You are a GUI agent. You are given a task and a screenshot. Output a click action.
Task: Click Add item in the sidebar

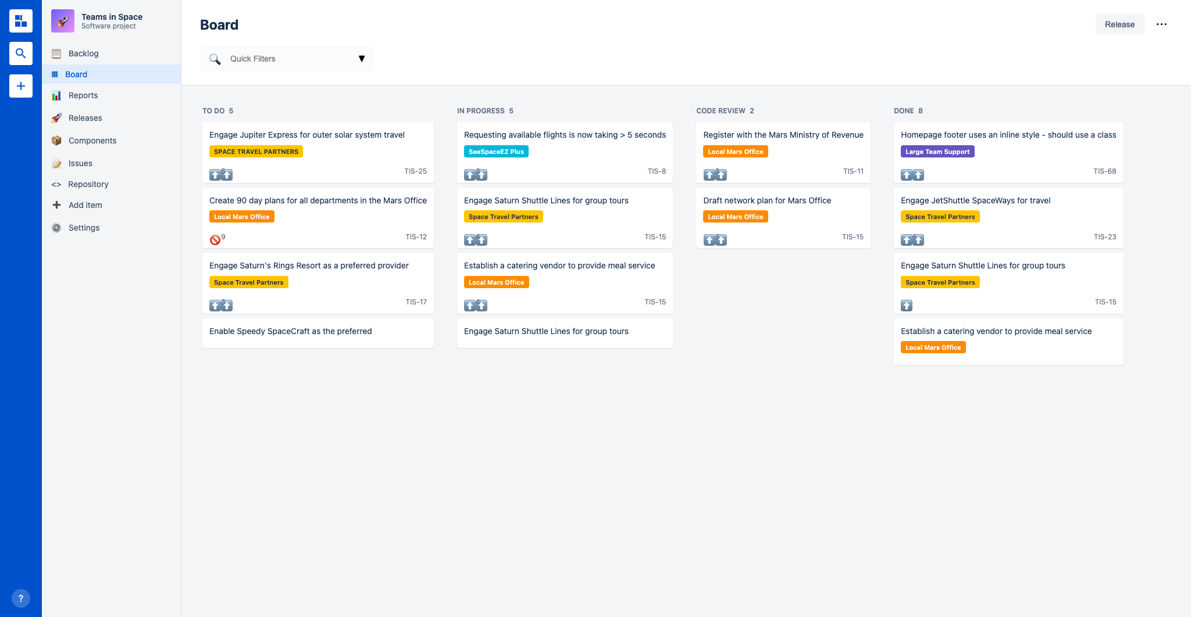click(x=85, y=205)
